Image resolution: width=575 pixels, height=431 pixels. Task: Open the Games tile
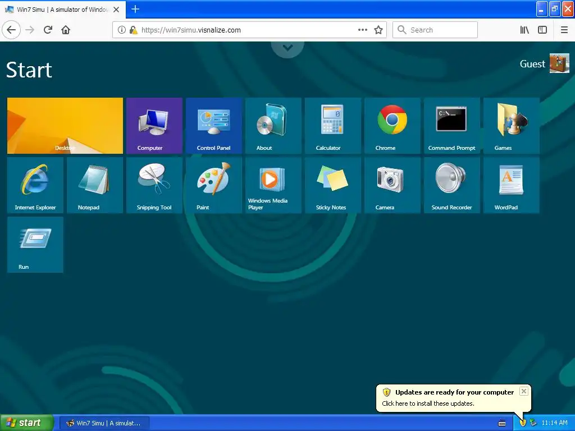[x=511, y=126]
